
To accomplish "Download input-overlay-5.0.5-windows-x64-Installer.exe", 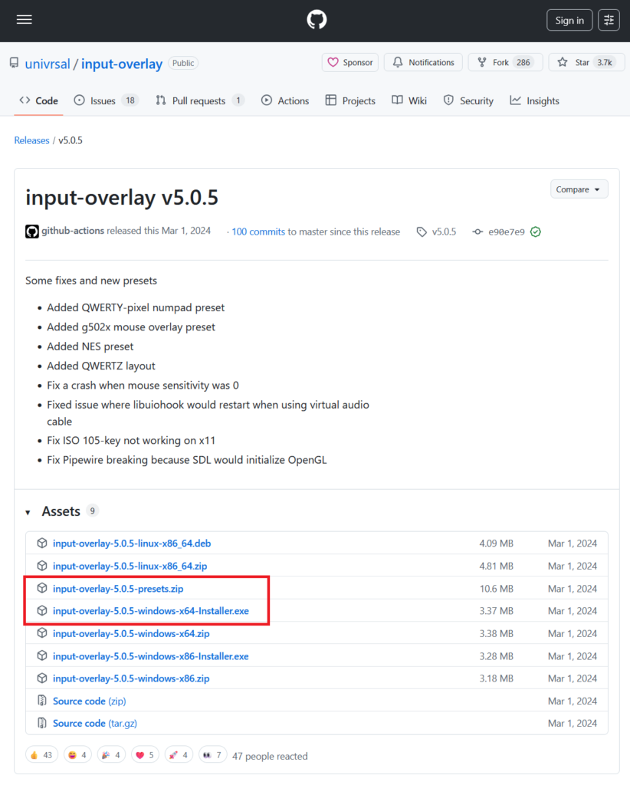I will pos(151,611).
